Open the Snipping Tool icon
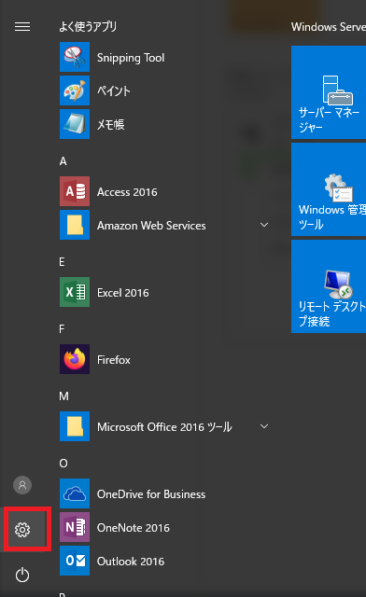 75,57
